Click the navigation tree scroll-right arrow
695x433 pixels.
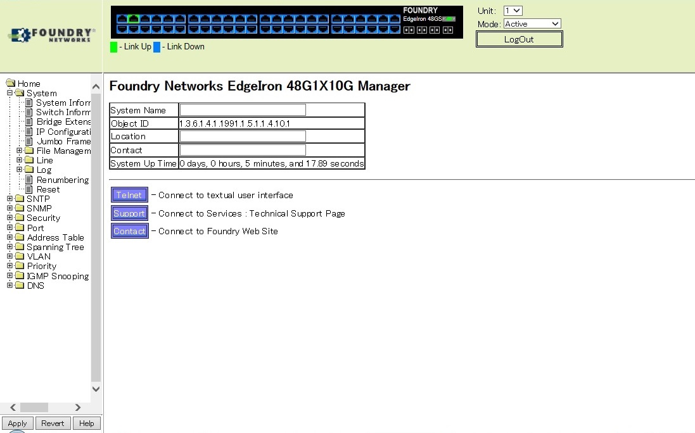pyautogui.click(x=77, y=407)
